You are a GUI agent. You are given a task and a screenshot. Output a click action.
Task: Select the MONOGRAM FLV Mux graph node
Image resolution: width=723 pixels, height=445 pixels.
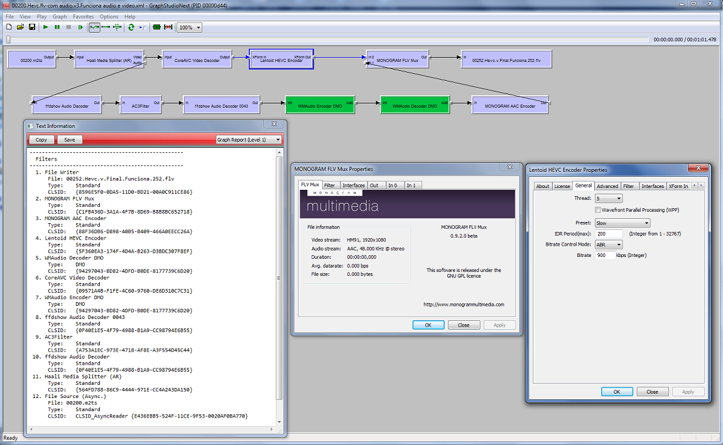(397, 60)
